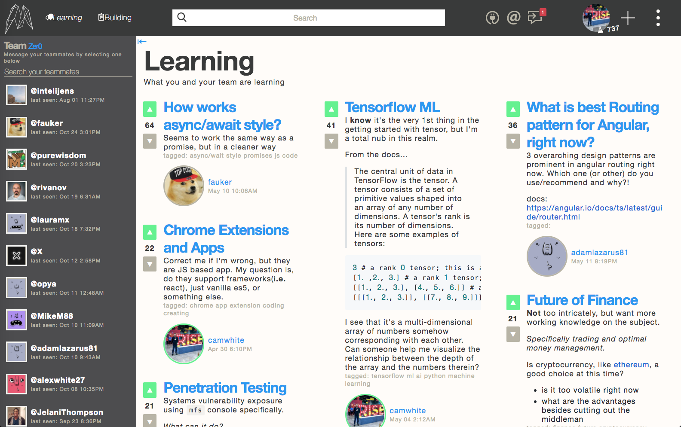The height and width of the screenshot is (427, 681).
Task: Downvote the Penetration Testing post
Action: click(150, 421)
